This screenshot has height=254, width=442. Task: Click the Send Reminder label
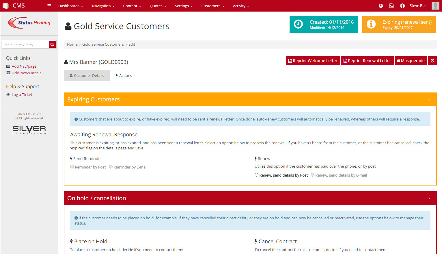[88, 159]
